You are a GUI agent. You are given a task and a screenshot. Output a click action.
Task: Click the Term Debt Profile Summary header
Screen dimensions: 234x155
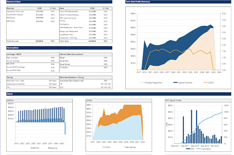(178, 2)
